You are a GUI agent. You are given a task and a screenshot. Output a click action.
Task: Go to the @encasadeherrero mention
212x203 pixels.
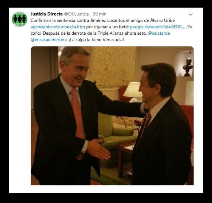tap(49, 40)
